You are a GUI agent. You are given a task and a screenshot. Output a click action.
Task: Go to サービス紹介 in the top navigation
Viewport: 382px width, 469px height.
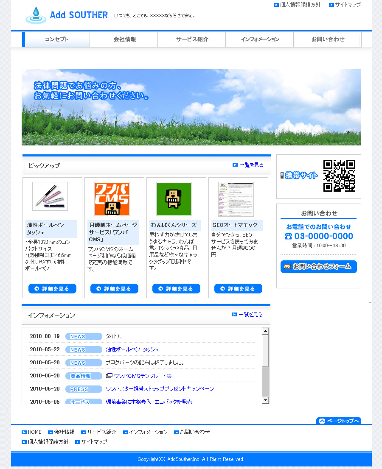tap(192, 39)
